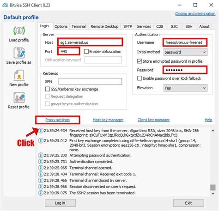Click the Host input field

[90, 42]
